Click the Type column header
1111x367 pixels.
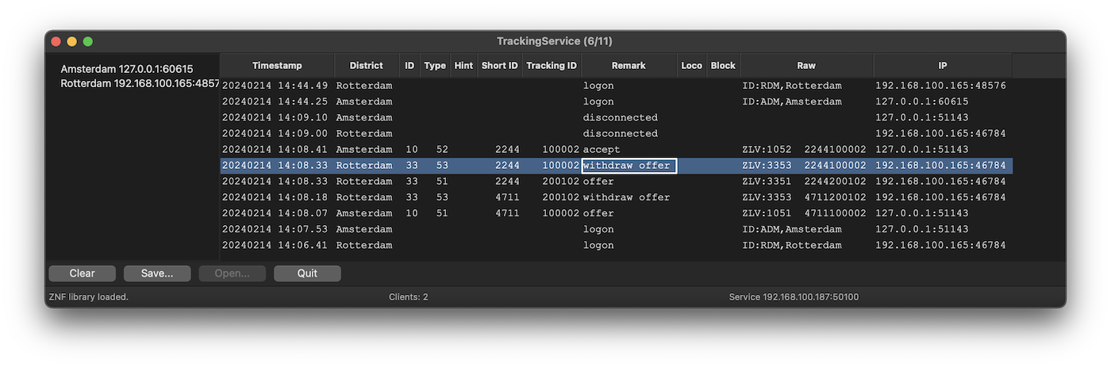click(435, 66)
